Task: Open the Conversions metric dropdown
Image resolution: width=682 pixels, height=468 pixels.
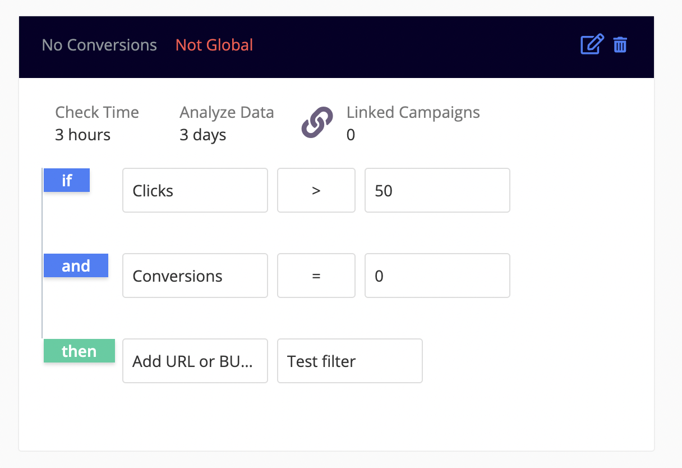Action: 195,276
